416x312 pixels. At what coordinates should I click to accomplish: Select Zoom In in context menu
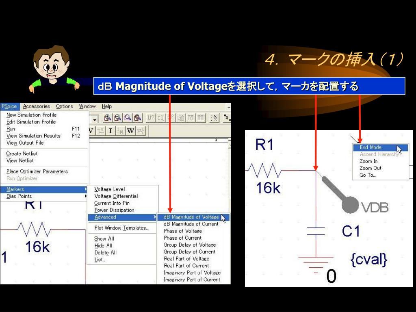380,161
